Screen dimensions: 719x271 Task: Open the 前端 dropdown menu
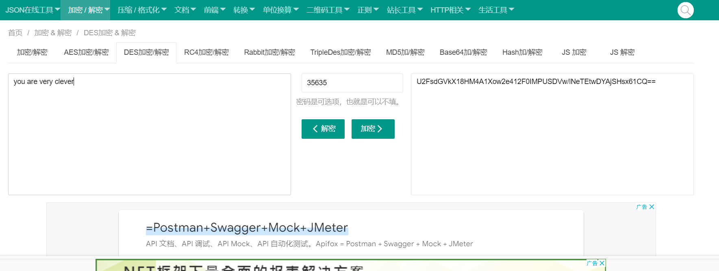coord(215,10)
